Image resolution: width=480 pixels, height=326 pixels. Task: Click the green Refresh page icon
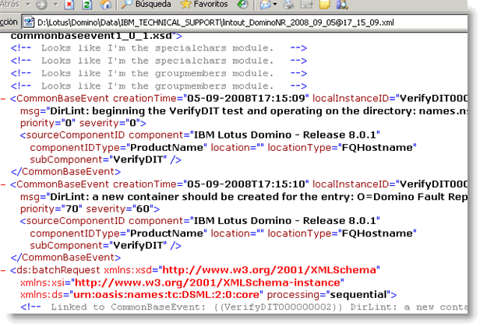tap(87, 5)
